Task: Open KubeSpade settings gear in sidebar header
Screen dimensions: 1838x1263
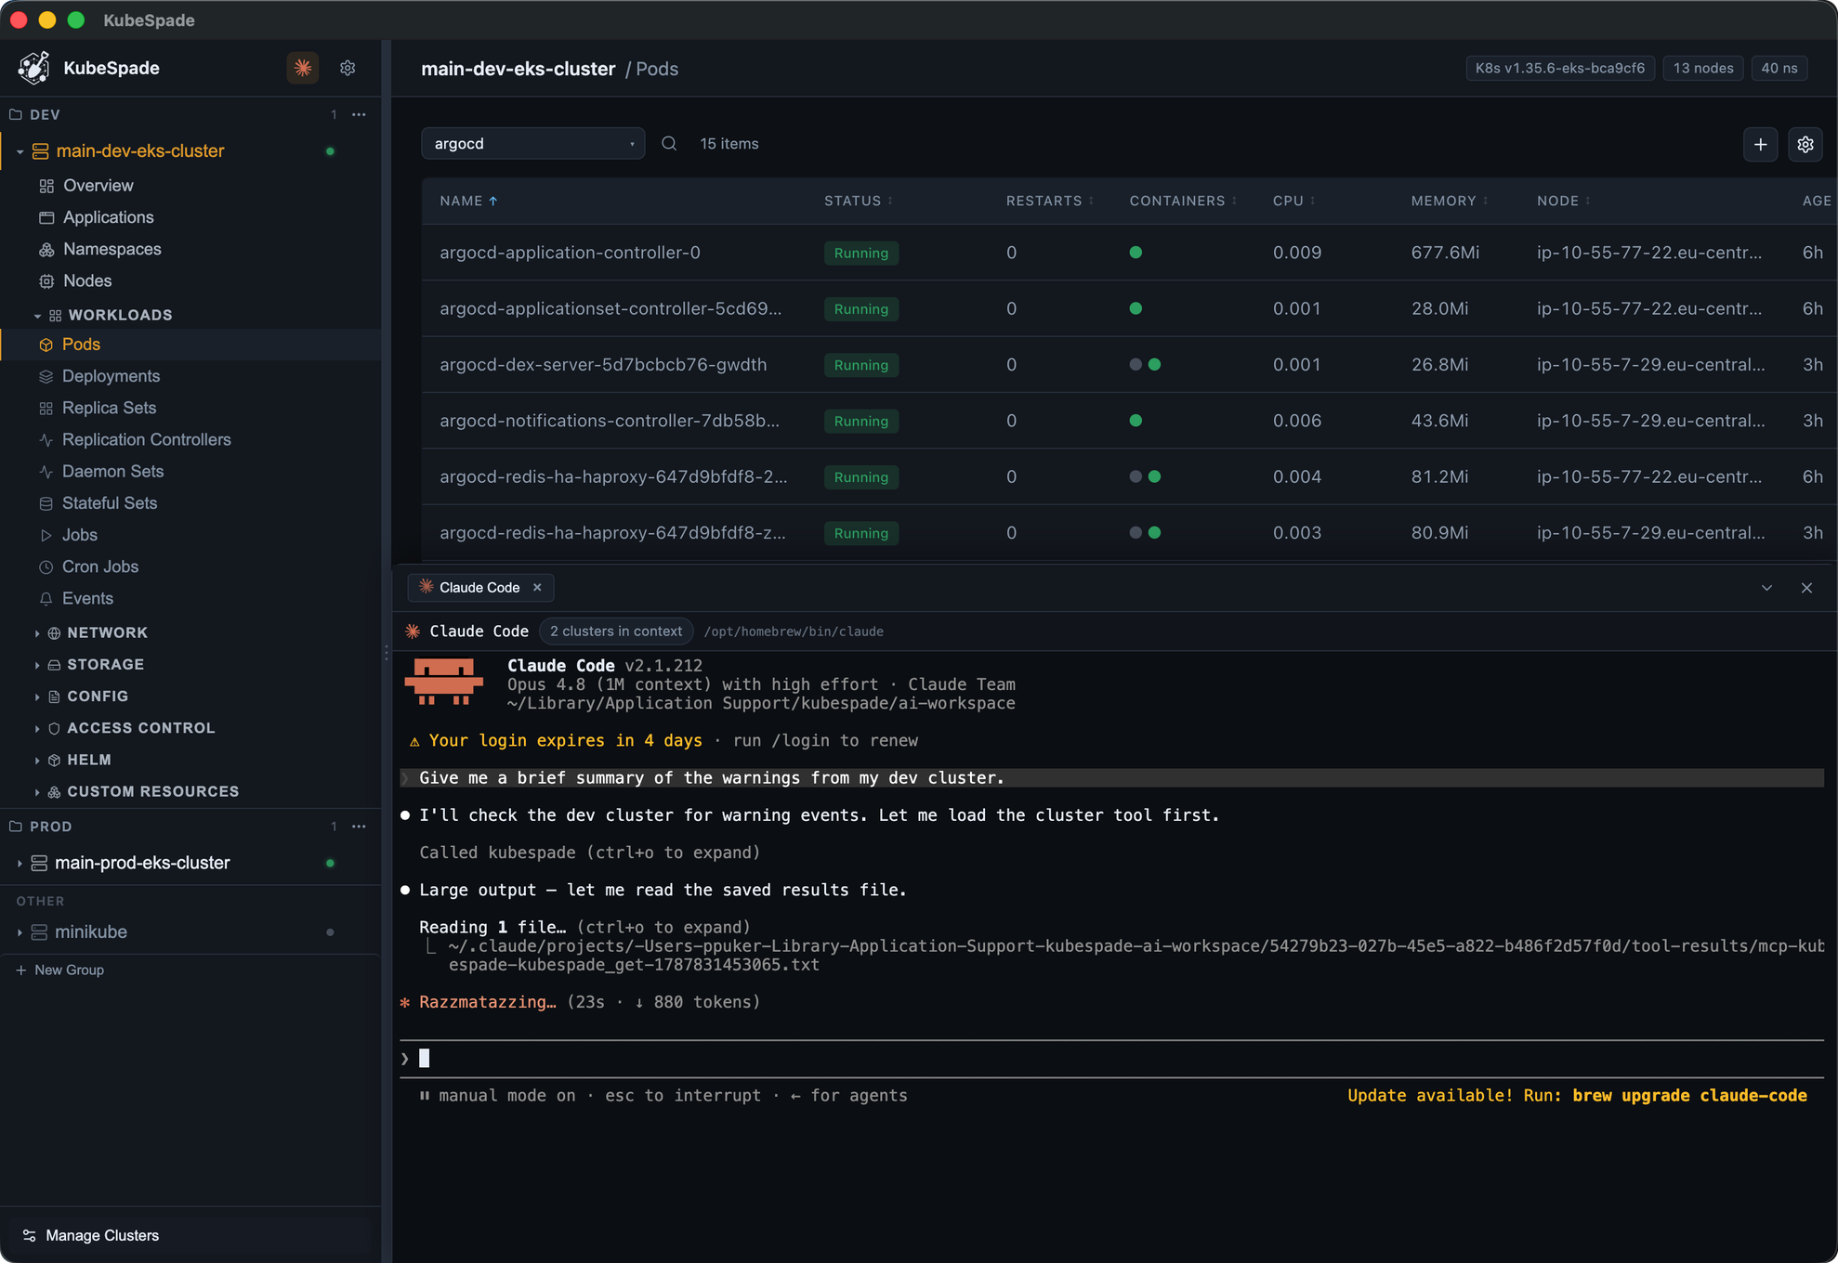Action: click(348, 68)
